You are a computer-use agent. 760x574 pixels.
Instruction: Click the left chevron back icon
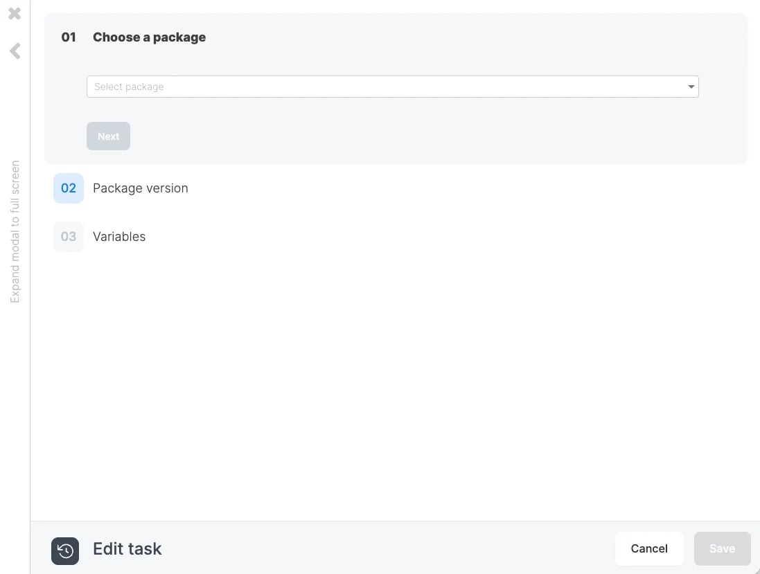click(x=15, y=51)
